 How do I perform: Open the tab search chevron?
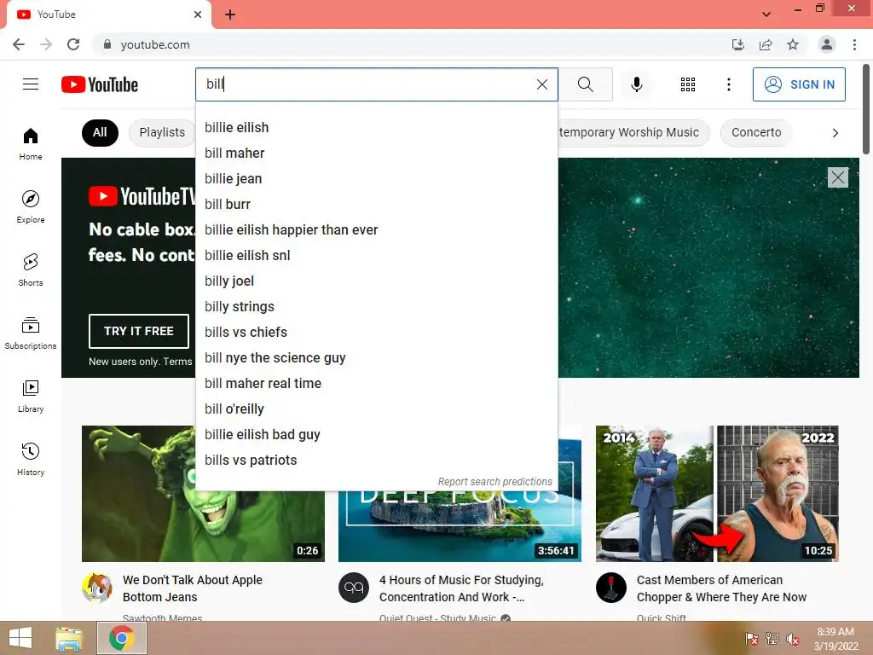coord(766,14)
